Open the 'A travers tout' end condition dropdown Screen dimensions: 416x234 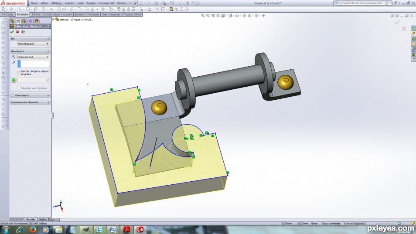click(33, 57)
